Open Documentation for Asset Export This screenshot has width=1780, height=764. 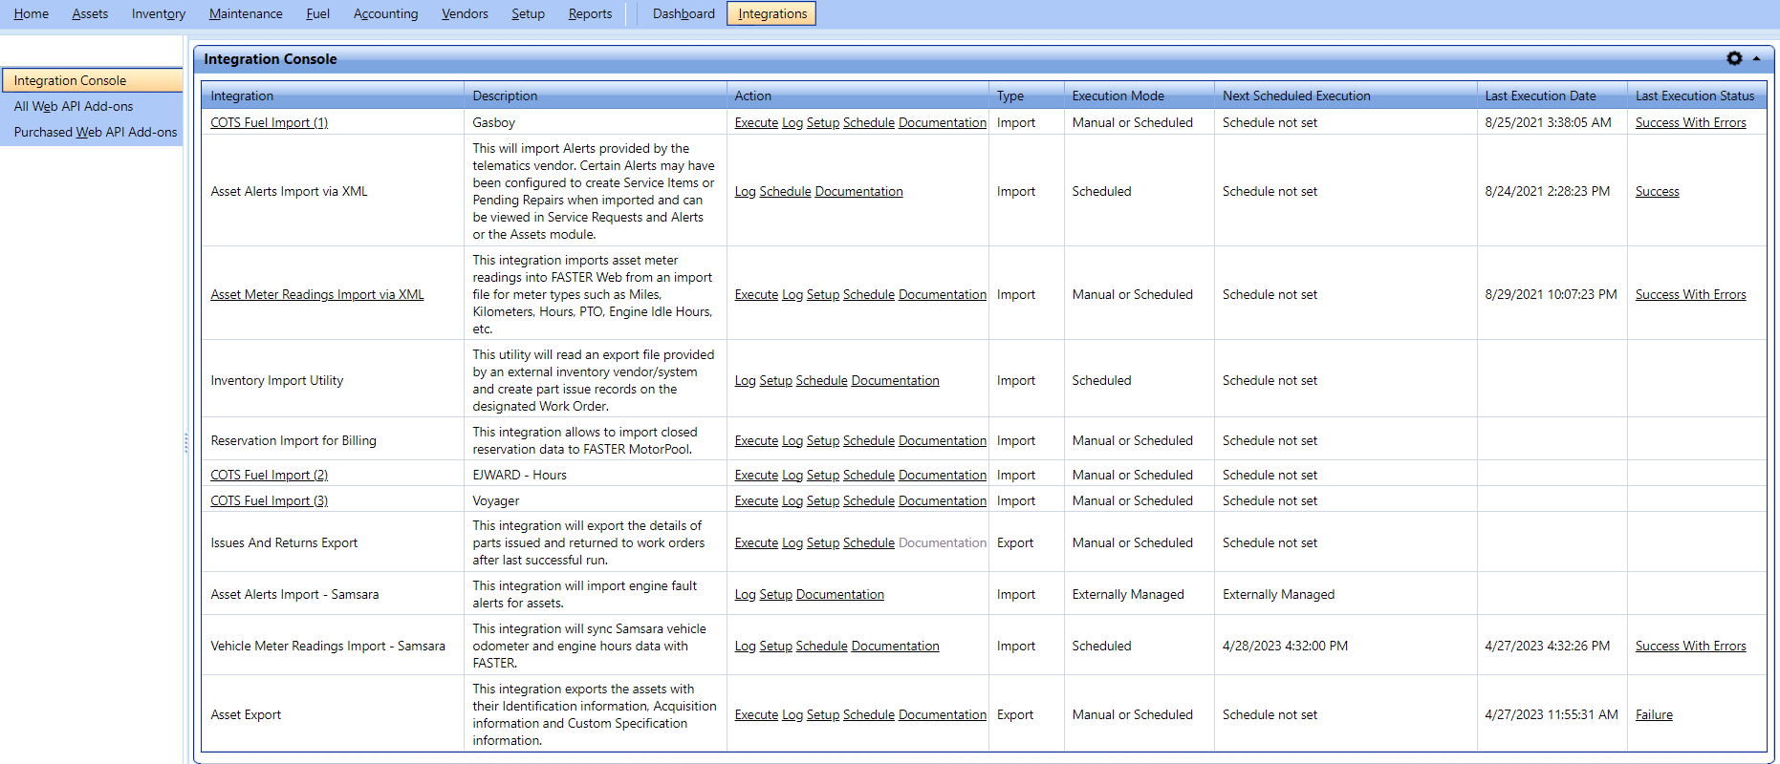pyautogui.click(x=942, y=714)
